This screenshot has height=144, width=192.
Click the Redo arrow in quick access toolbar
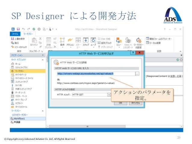point(29,29)
